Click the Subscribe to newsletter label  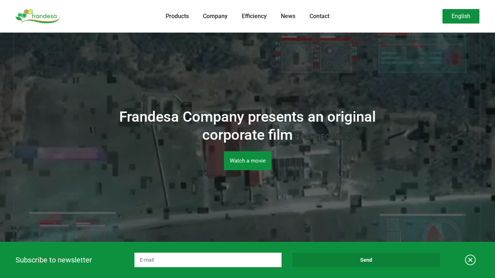[54, 260]
